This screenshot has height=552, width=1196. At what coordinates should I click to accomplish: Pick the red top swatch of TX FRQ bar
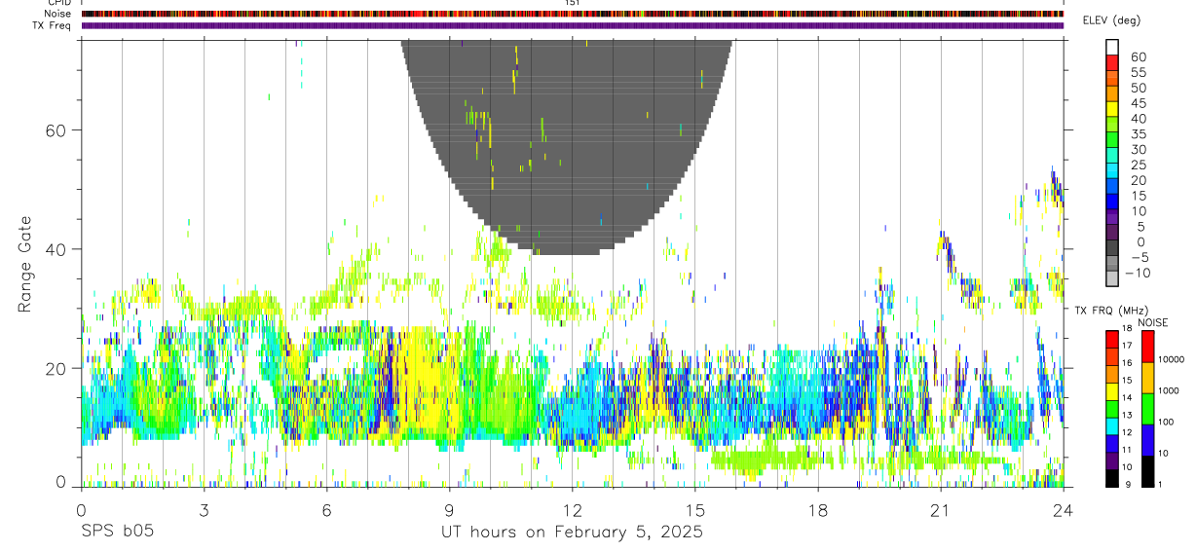coord(1112,340)
